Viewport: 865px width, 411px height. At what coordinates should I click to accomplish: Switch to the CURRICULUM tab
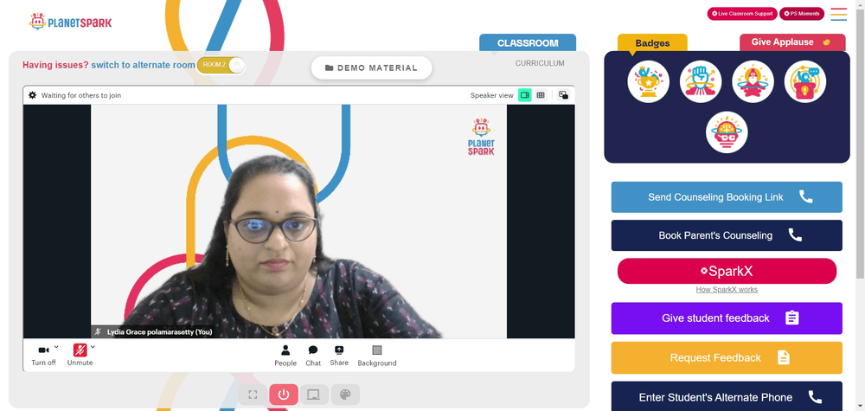click(540, 63)
